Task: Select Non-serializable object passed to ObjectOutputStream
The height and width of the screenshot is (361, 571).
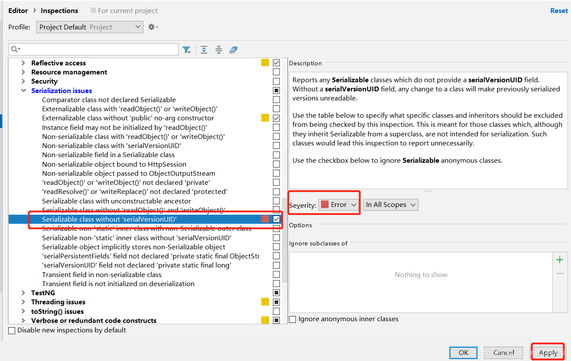Action: point(129,173)
